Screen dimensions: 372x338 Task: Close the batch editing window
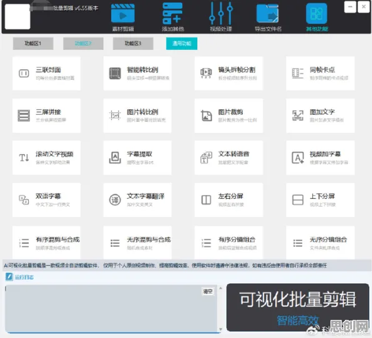[x=363, y=7]
